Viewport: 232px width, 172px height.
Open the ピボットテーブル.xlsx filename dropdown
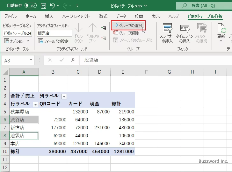[146, 6]
